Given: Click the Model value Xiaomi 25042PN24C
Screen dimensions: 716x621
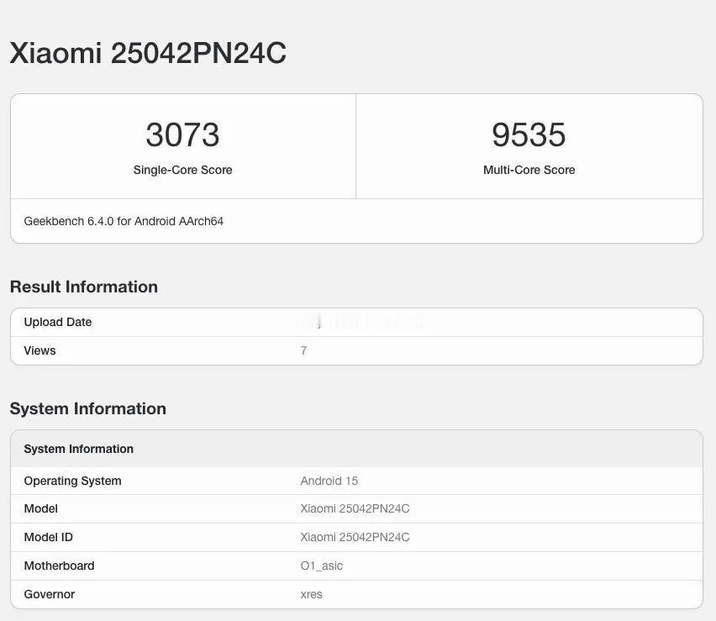Looking at the screenshot, I should [355, 508].
